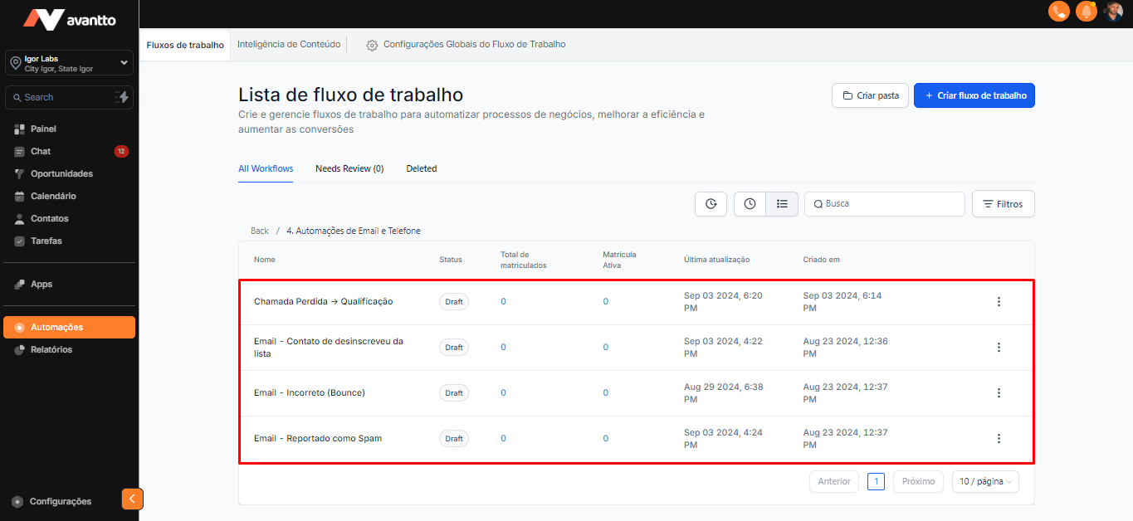Click the clock-arrow history view icon
The height and width of the screenshot is (521, 1133).
point(711,204)
